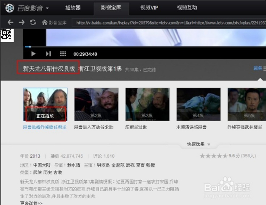The height and width of the screenshot is (205, 266).
Task: Click the 播放 42,874,745 count
Action: [x=67, y=156]
